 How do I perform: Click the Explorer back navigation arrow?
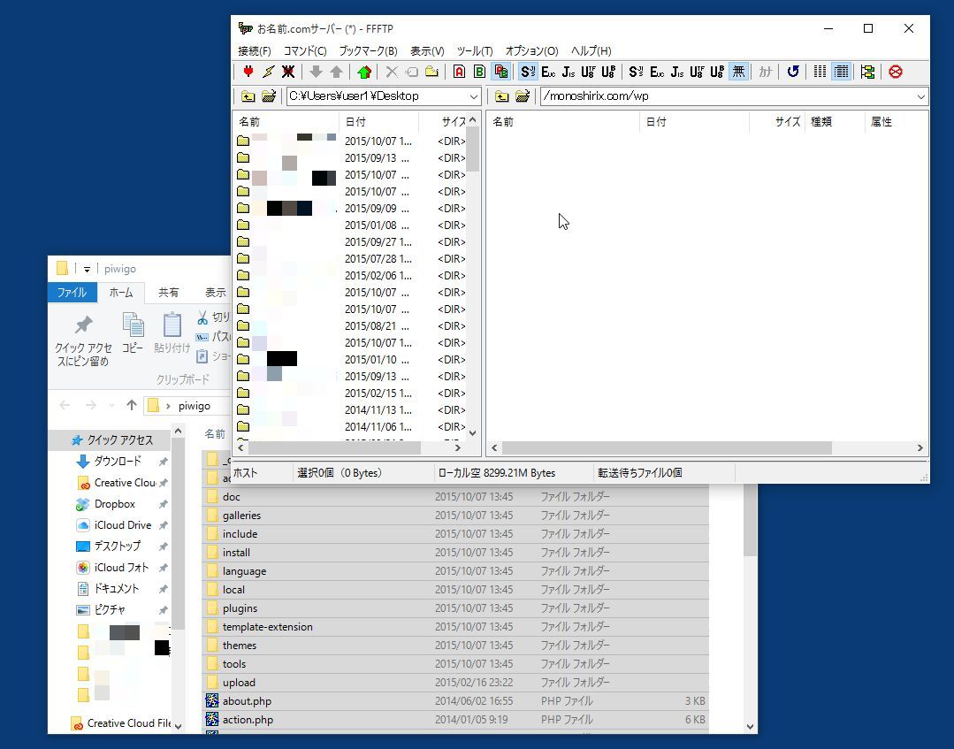pyautogui.click(x=65, y=405)
